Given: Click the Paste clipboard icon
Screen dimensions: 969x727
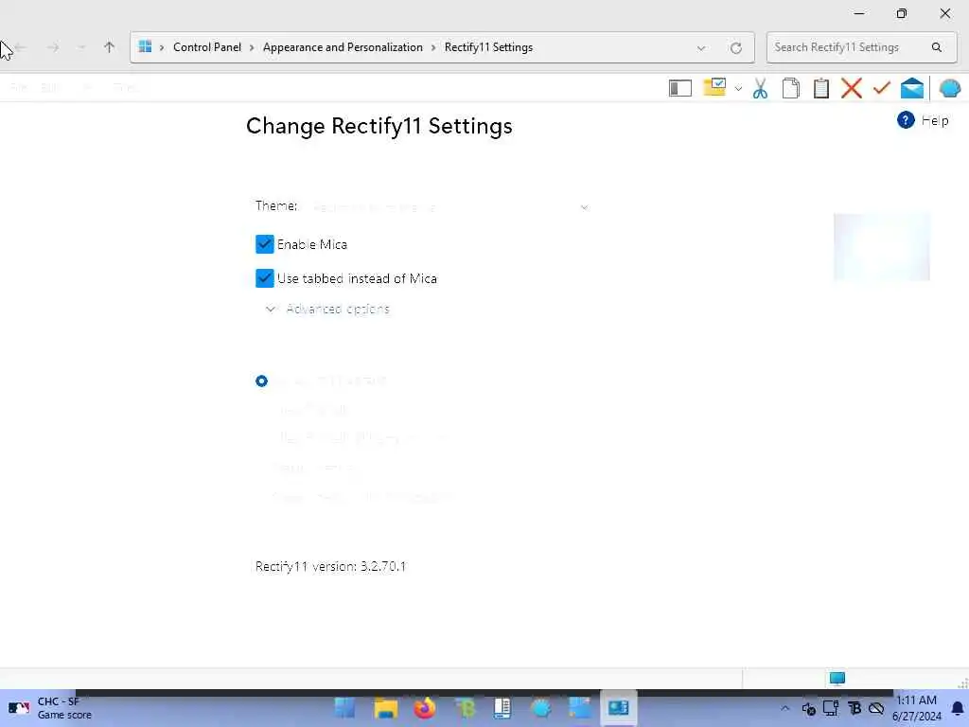Looking at the screenshot, I should pos(820,88).
